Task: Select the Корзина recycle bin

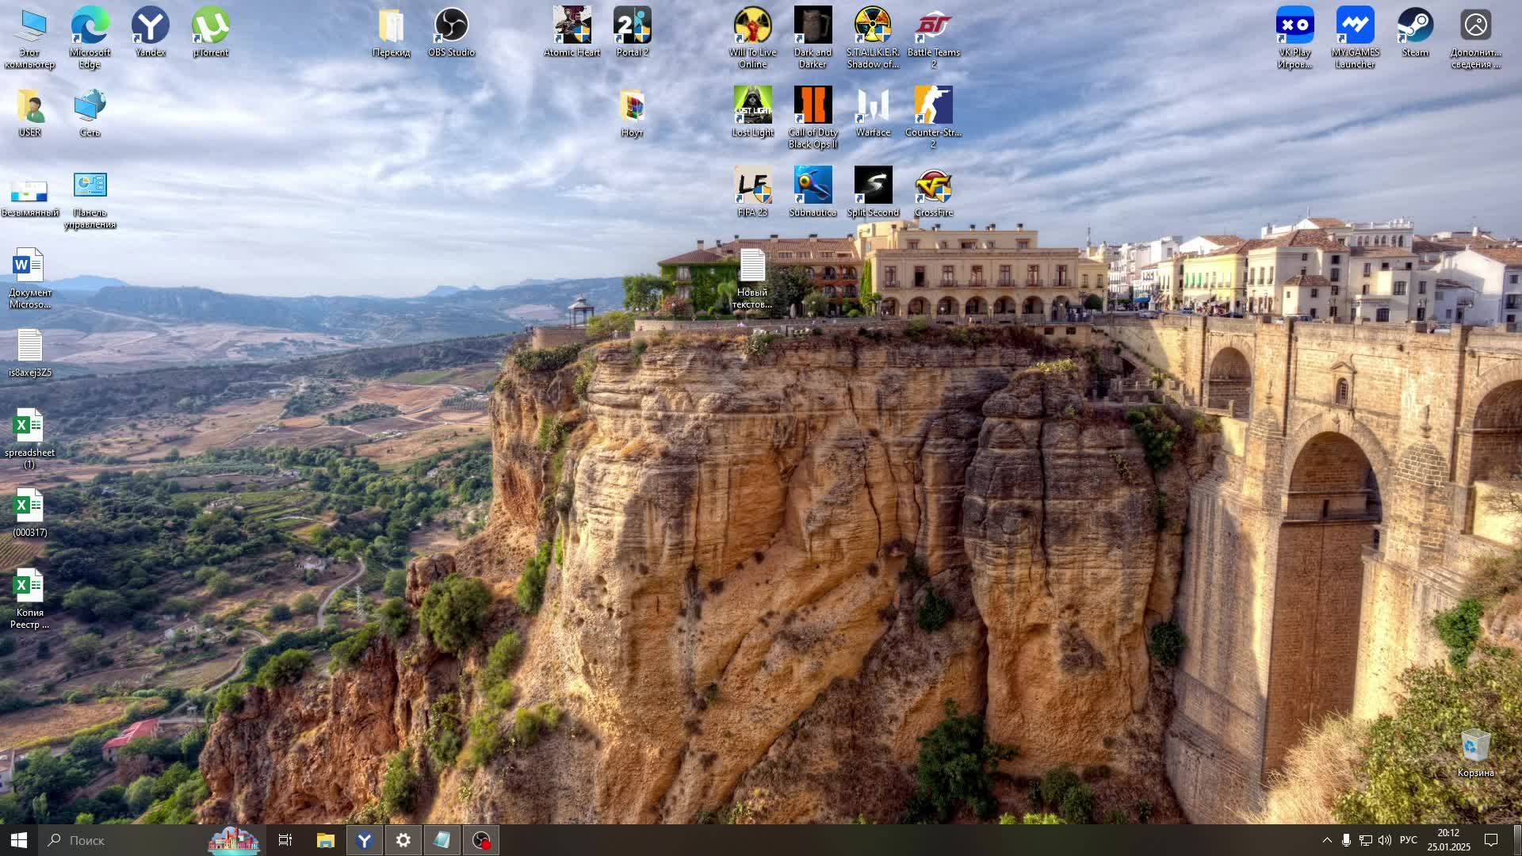Action: 1475,753
